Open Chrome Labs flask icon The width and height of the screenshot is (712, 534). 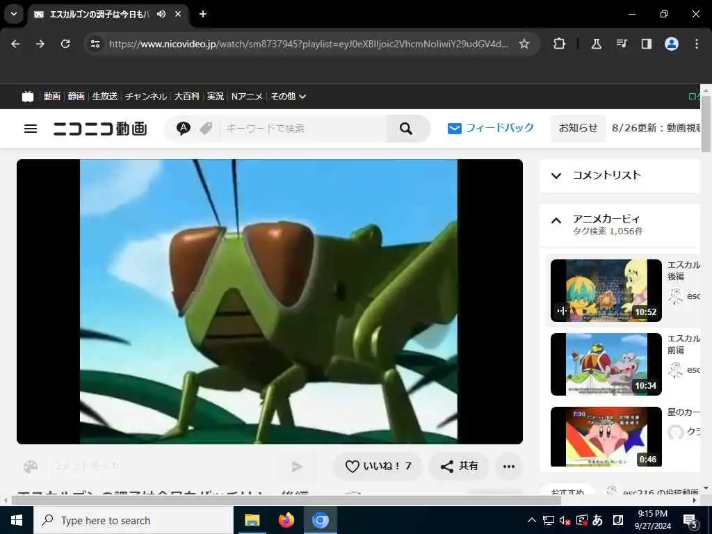596,44
